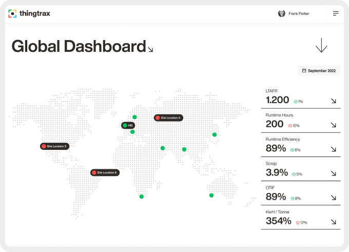Click Frank Parker's profile avatar

282,14
